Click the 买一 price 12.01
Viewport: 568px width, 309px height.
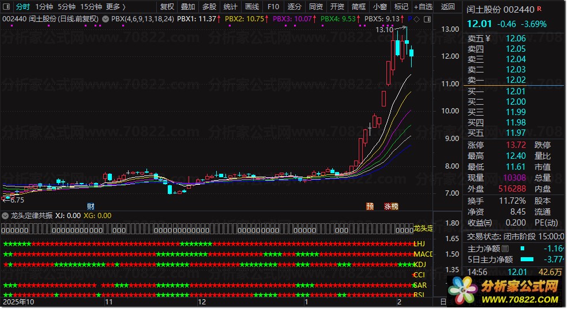(x=516, y=91)
